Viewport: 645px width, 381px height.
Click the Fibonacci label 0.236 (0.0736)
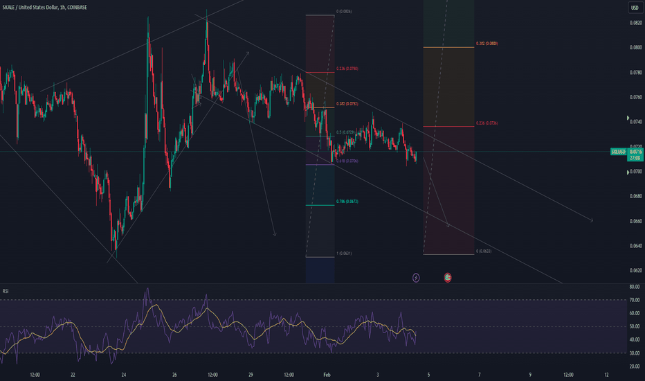pyautogui.click(x=487, y=123)
